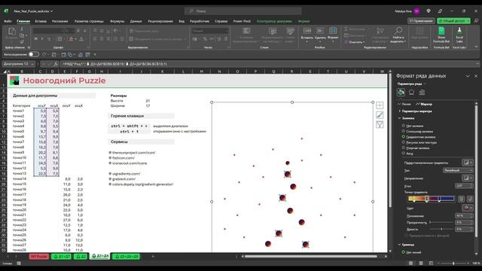Viewport: 482px width, 271px height.
Task: Click the Chart Styles brush button
Action: 380,115
